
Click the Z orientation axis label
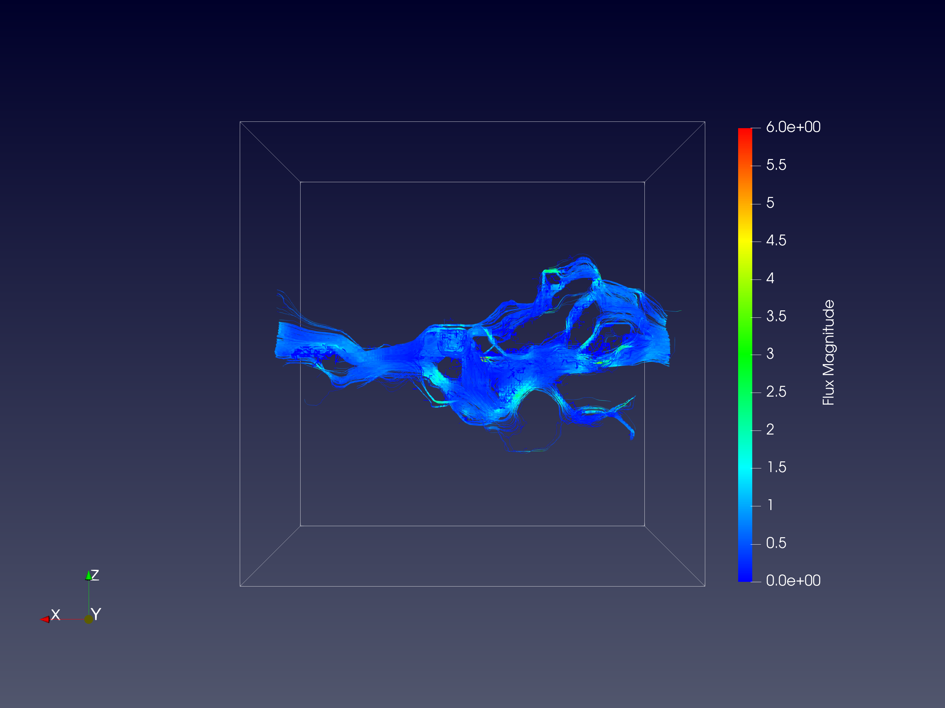click(x=95, y=575)
